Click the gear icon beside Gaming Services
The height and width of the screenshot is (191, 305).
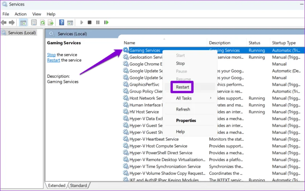tap(126, 50)
